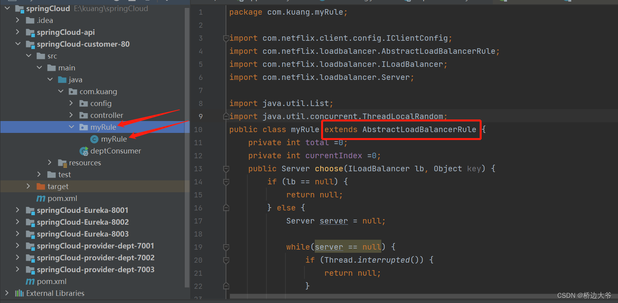Click the root pom.xml Maven icon
618x303 pixels.
click(30, 281)
